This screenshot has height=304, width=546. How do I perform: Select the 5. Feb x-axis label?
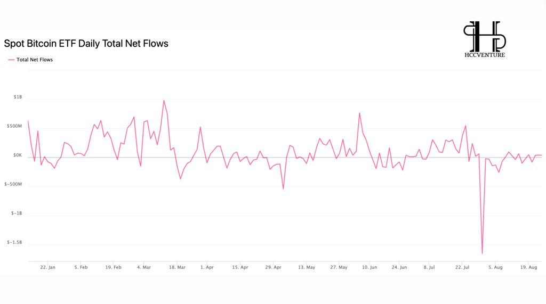(81, 267)
